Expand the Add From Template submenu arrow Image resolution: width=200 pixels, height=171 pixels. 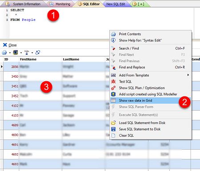pos(188,75)
